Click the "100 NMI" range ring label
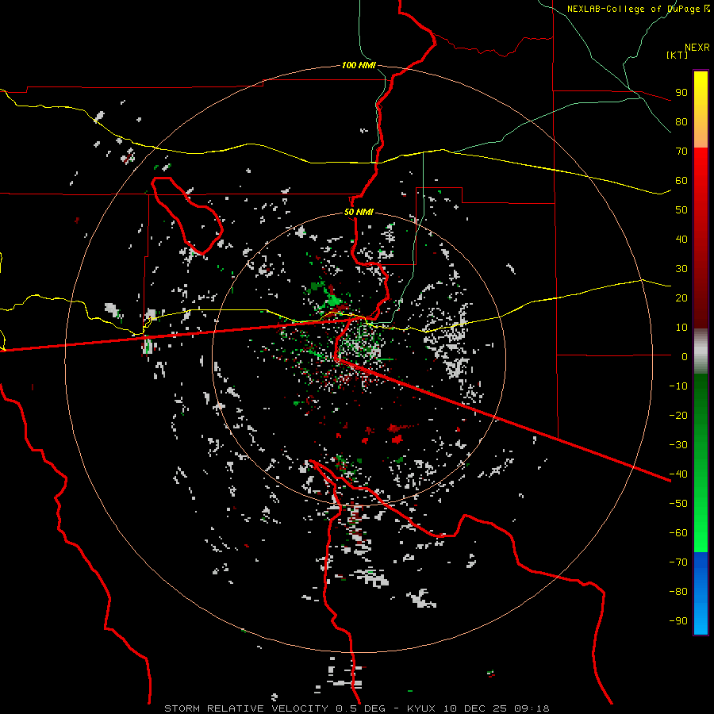The height and width of the screenshot is (714, 714). [359, 66]
